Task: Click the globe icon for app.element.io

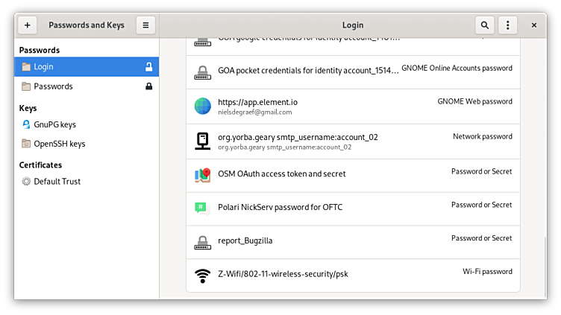Action: (202, 106)
